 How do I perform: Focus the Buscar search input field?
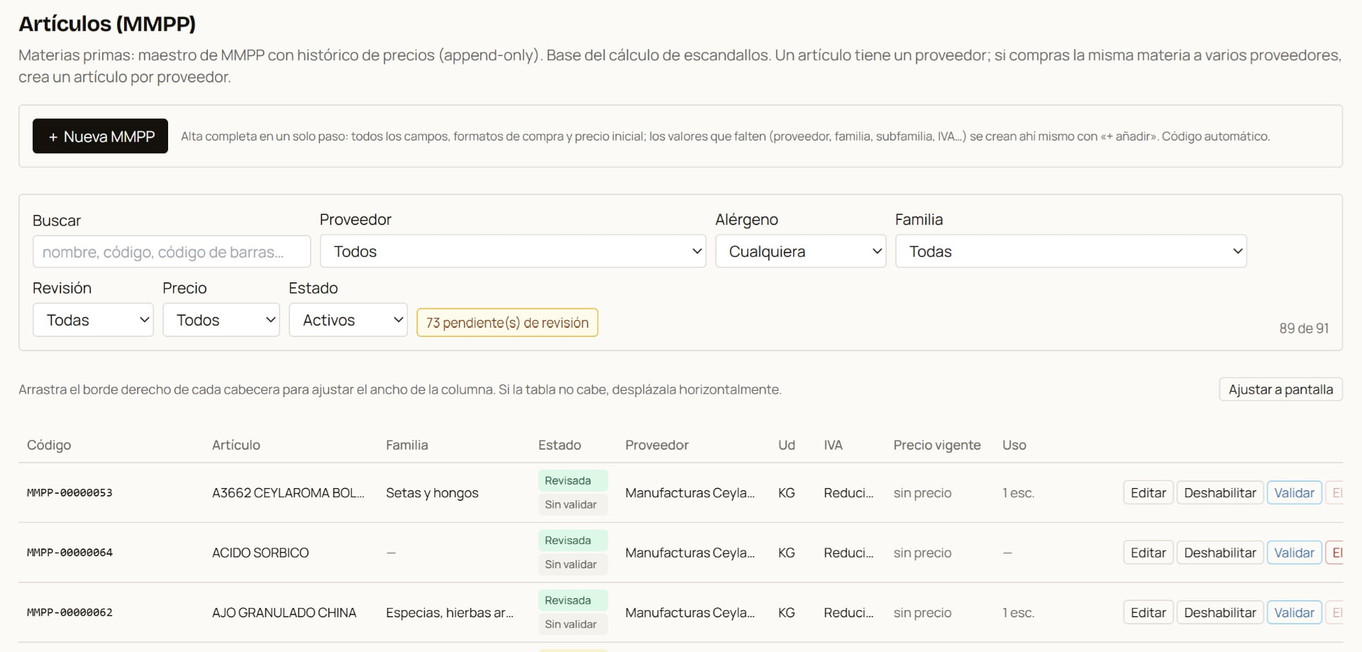point(172,252)
